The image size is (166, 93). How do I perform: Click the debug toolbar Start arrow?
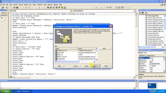(96, 7)
